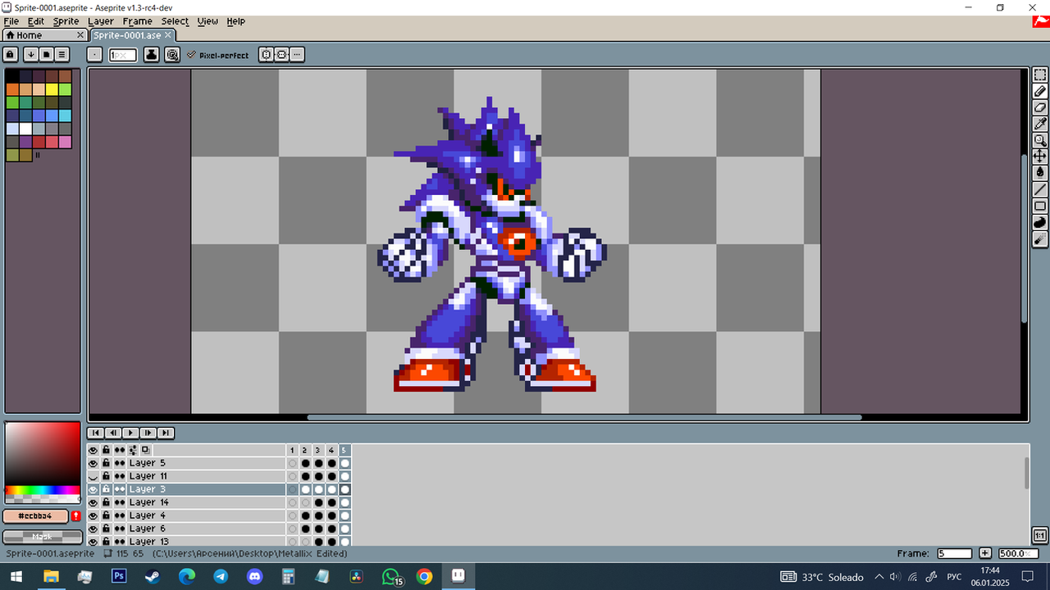
Task: Toggle continuous cels for Layer 5
Action: pos(119,463)
